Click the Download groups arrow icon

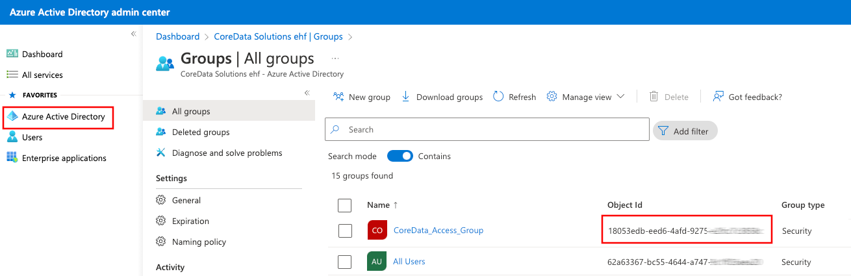tap(406, 97)
